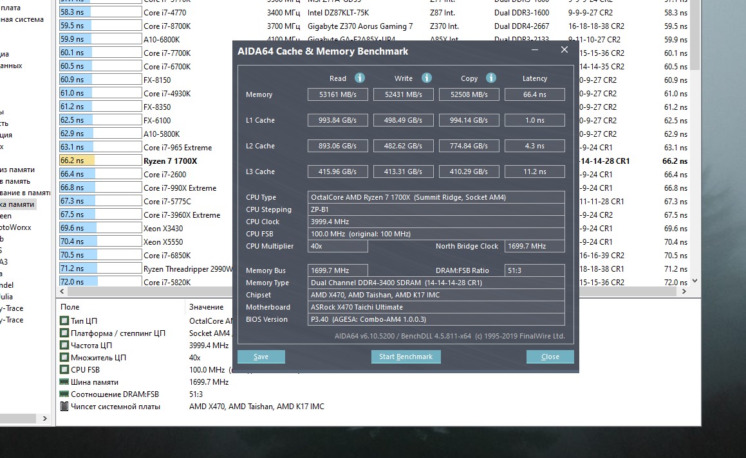
Task: Click the 70.4 ns bar for Xeon X5550
Action: click(x=100, y=242)
